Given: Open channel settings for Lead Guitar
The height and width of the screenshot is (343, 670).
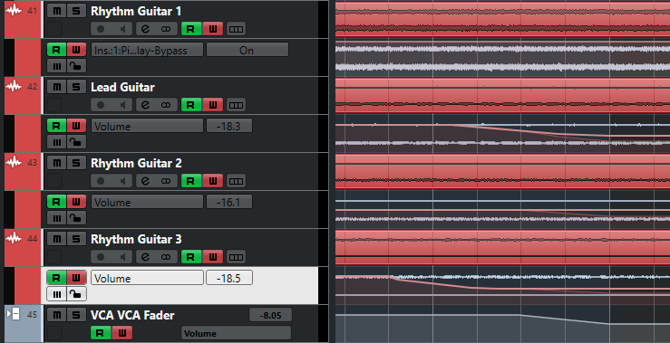Looking at the screenshot, I should [145, 105].
